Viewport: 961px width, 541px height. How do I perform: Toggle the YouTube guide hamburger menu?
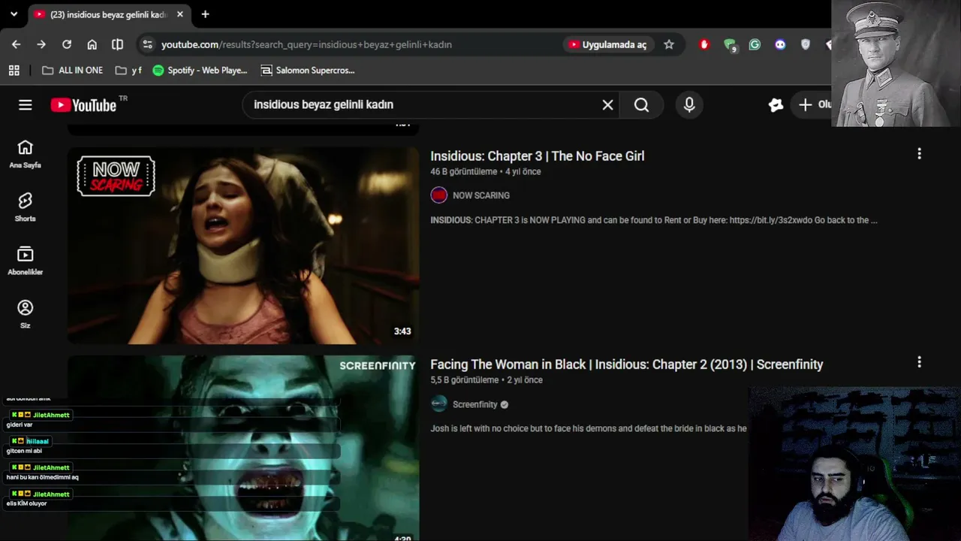tap(26, 104)
